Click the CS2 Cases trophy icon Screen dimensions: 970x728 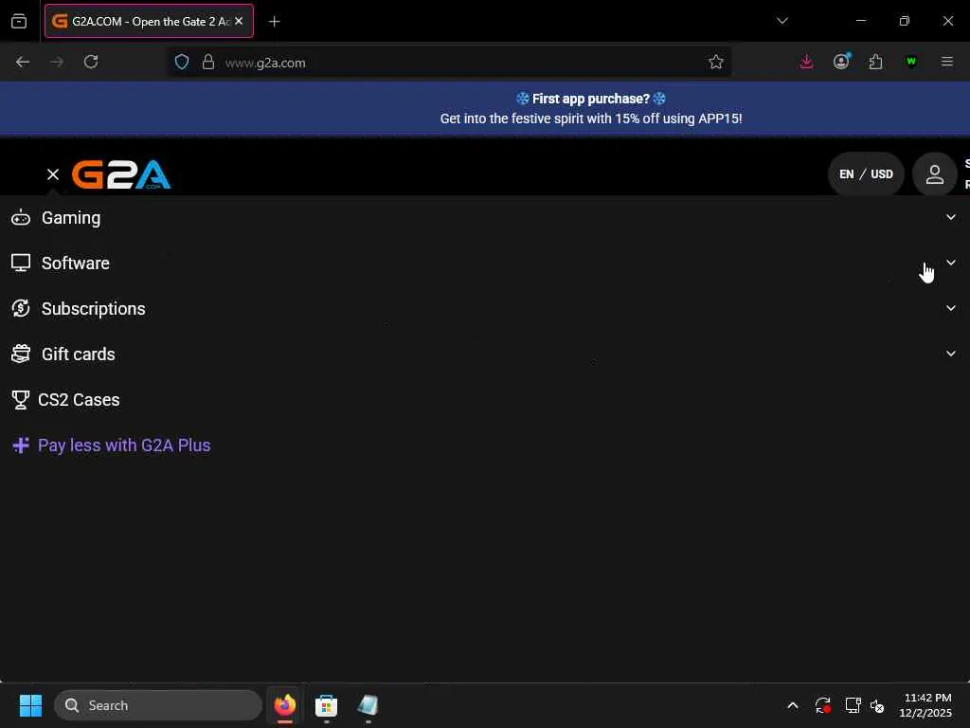[x=21, y=400]
